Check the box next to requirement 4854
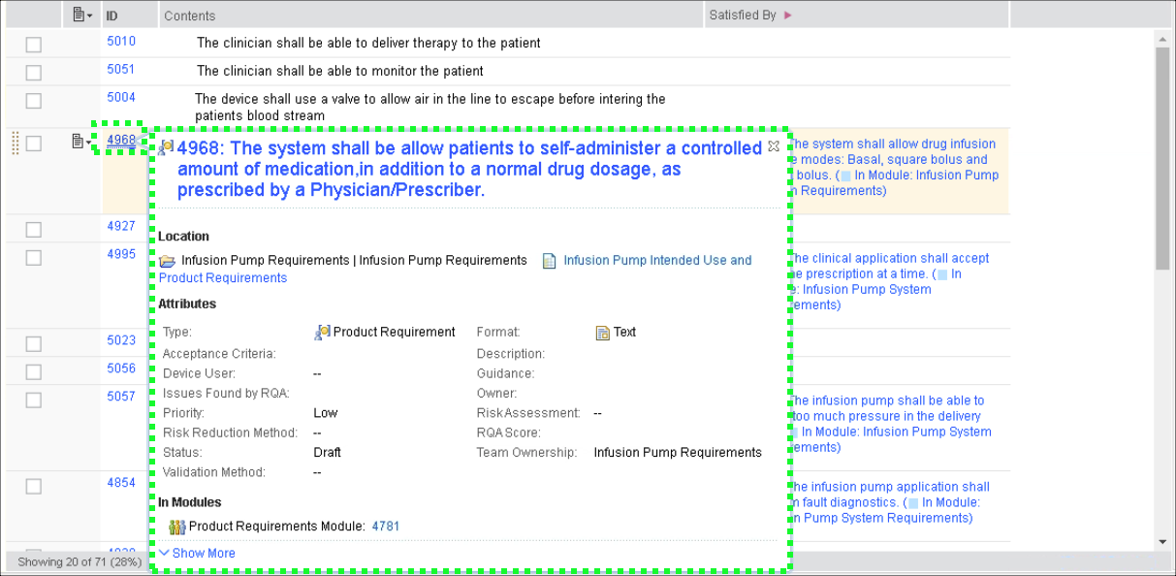This screenshot has height=576, width=1176. [33, 486]
